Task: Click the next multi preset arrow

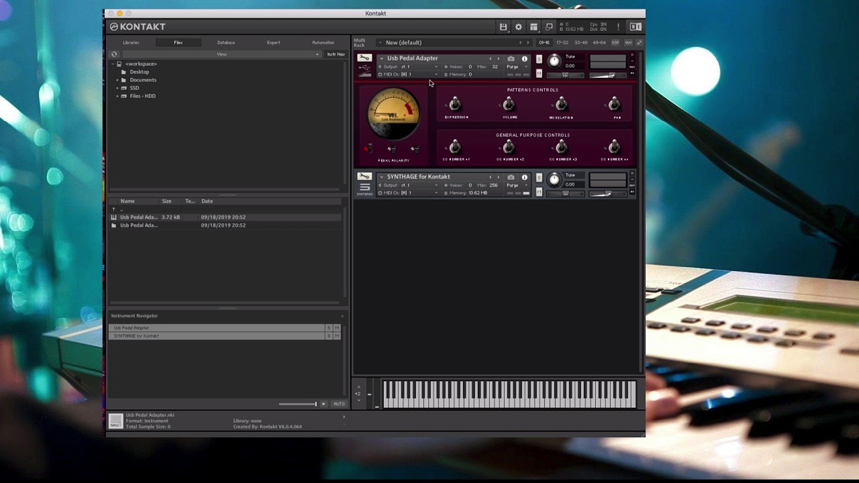Action: point(528,42)
